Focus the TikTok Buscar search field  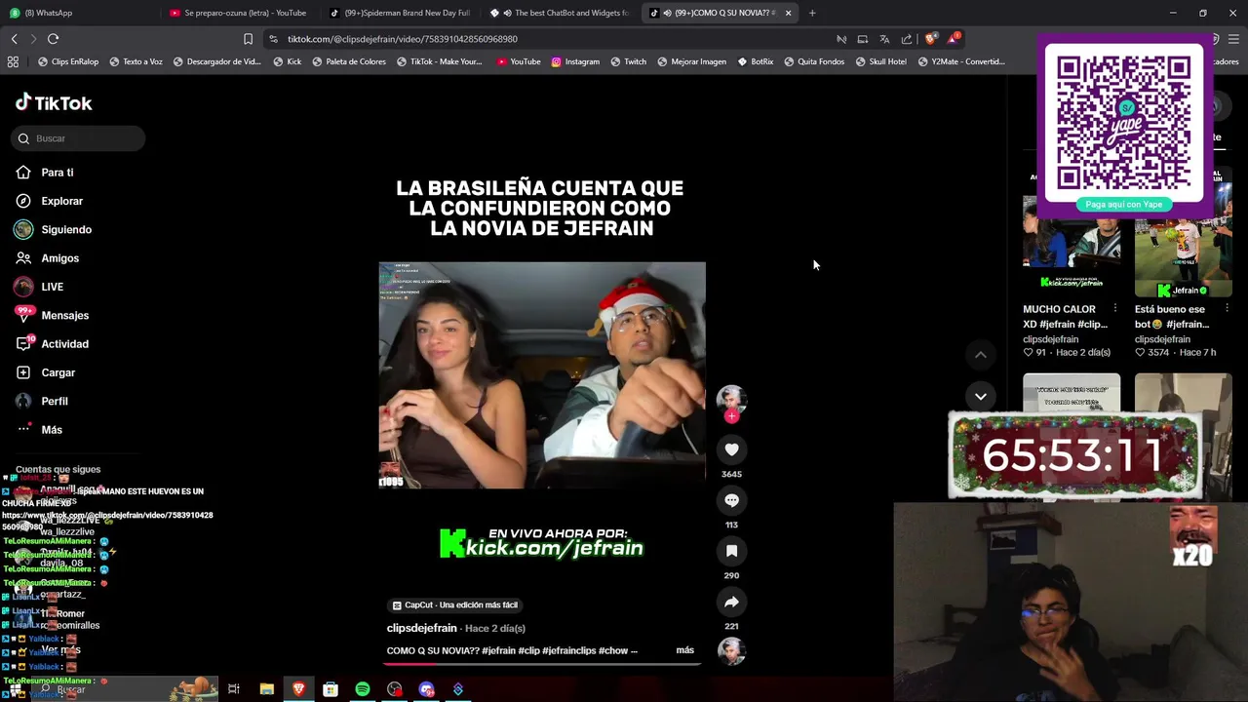[x=80, y=138]
